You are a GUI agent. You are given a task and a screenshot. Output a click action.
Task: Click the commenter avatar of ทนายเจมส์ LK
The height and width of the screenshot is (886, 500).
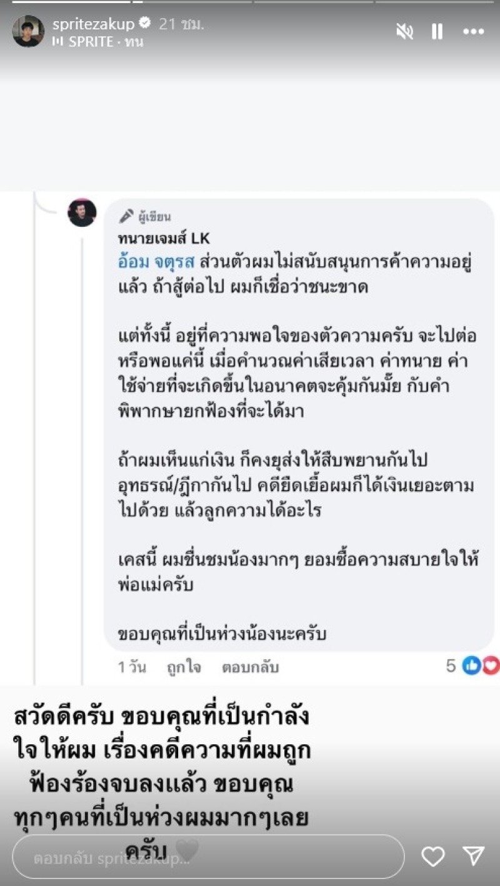point(82,213)
